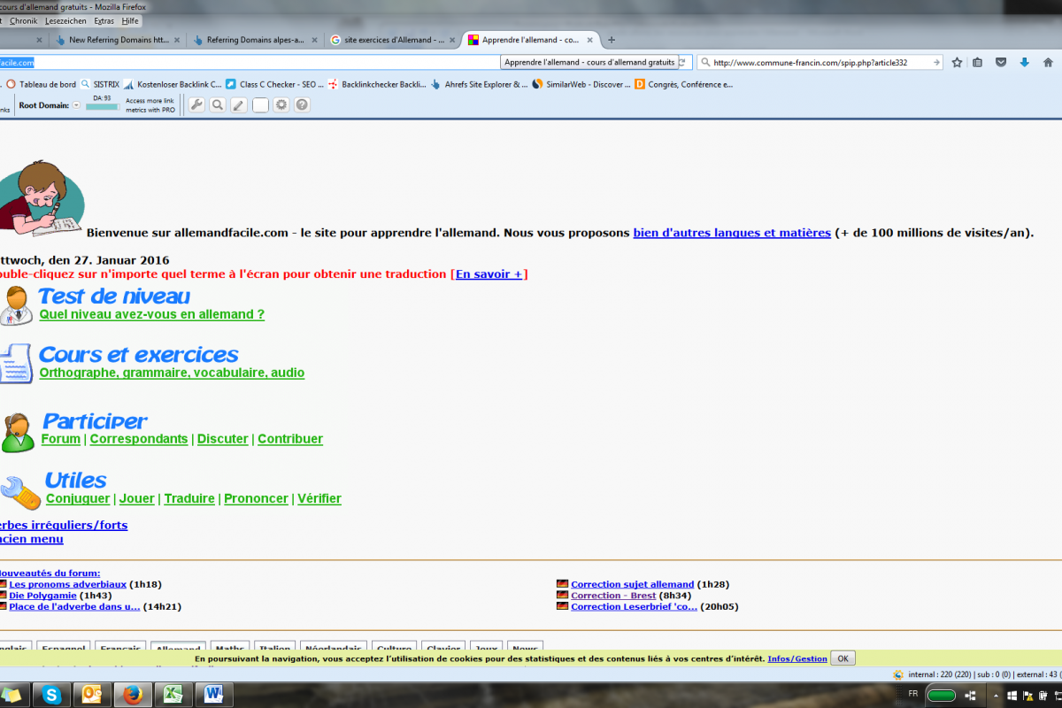Open the Hilfe menu
The width and height of the screenshot is (1062, 708).
(131, 20)
